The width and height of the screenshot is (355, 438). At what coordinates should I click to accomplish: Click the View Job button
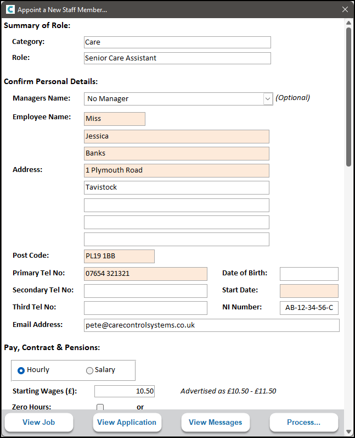(39, 423)
